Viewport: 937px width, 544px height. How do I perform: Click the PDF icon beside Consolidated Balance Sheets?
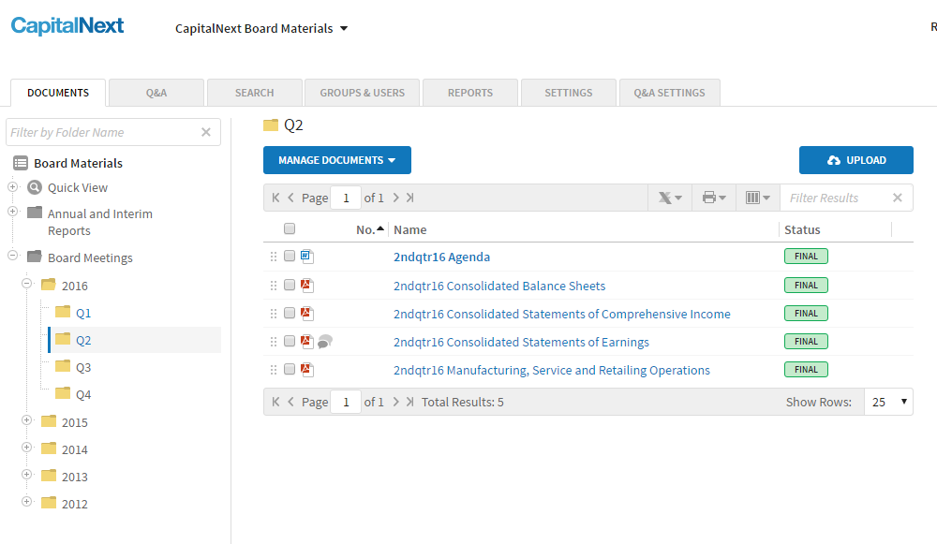click(306, 285)
